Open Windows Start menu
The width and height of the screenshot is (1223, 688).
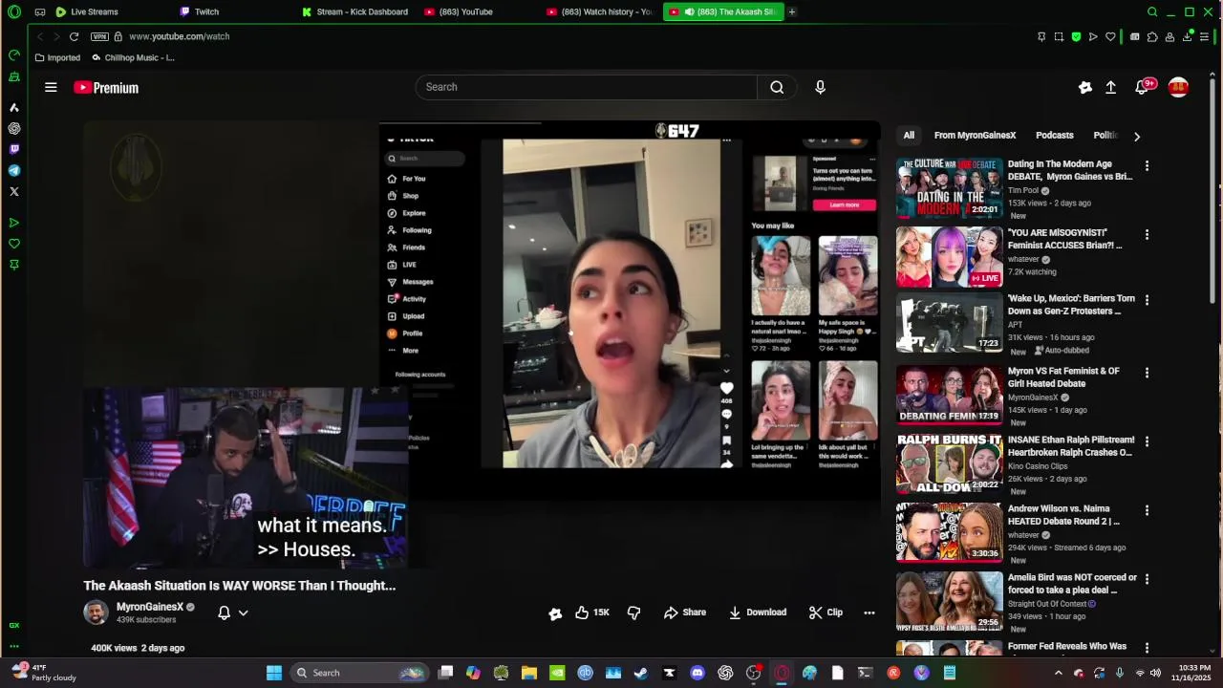[x=274, y=673]
